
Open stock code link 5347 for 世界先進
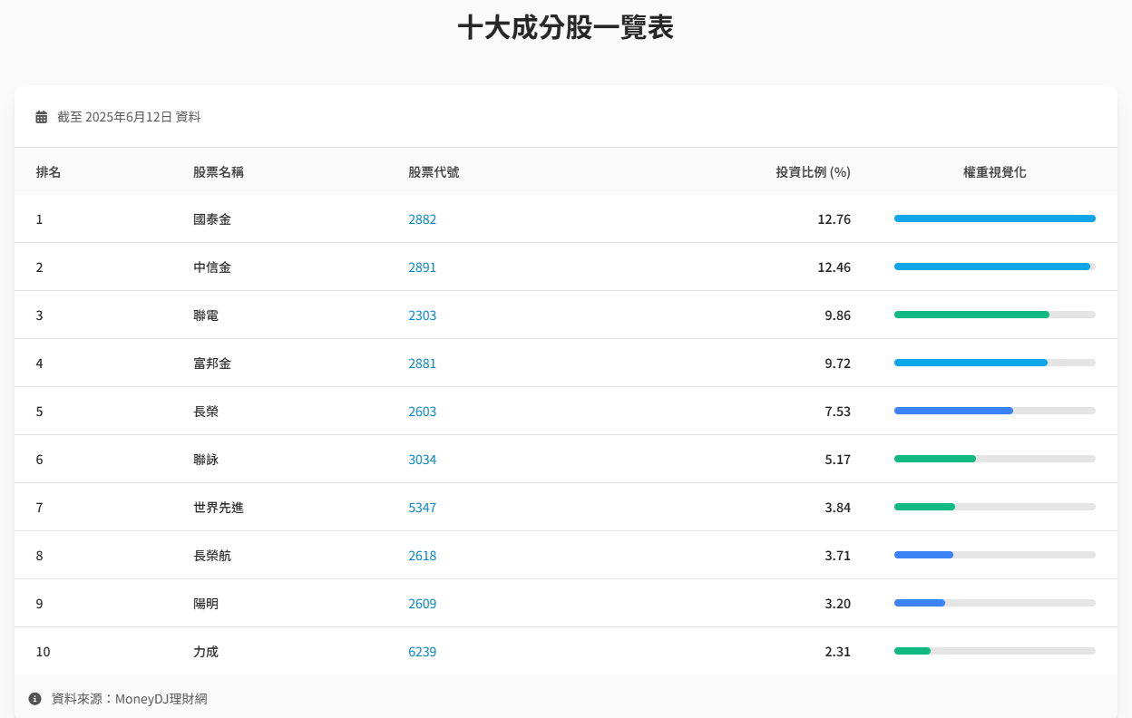[x=423, y=507]
